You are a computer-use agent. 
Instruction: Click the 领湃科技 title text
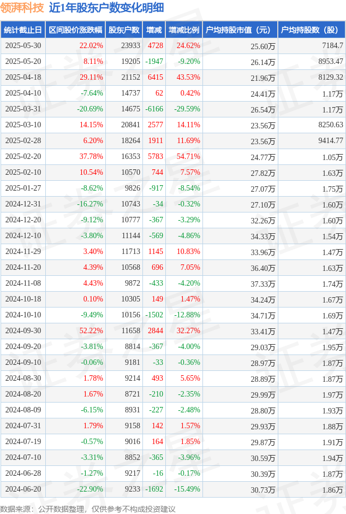coord(22,8)
